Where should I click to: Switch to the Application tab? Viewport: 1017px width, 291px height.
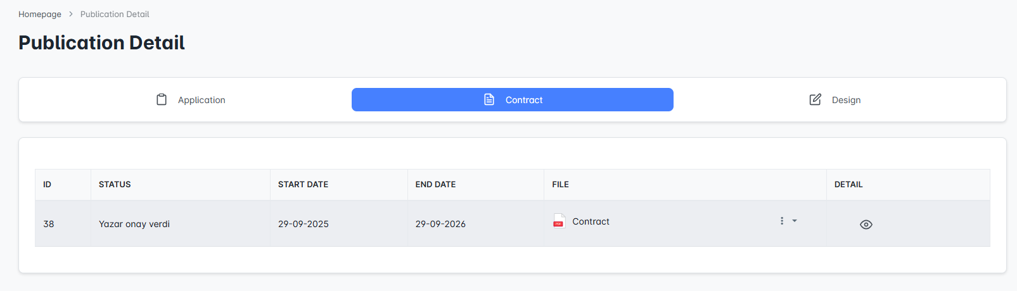click(x=201, y=100)
